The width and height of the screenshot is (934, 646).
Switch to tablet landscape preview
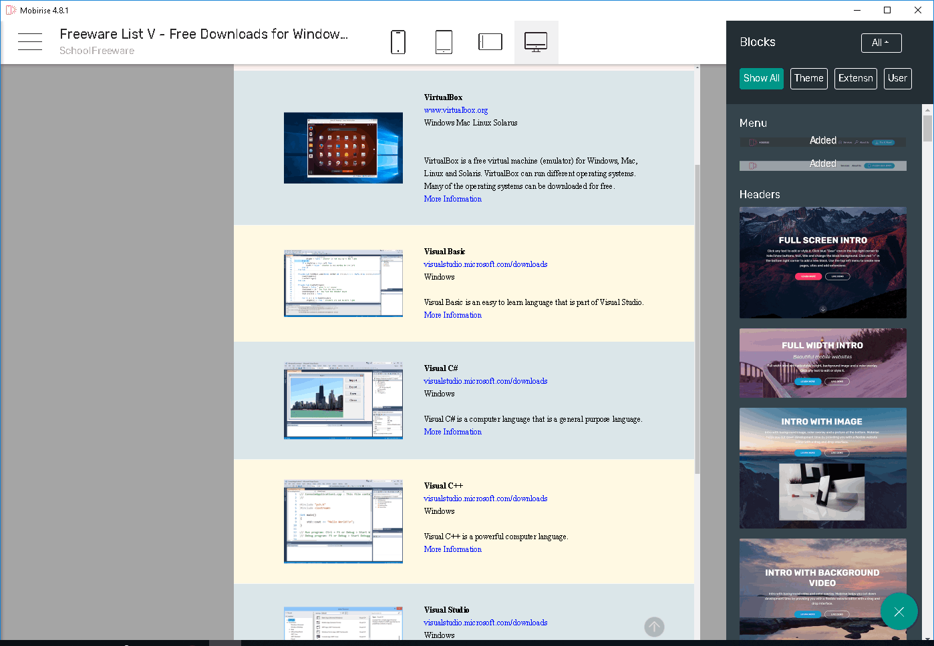(490, 42)
